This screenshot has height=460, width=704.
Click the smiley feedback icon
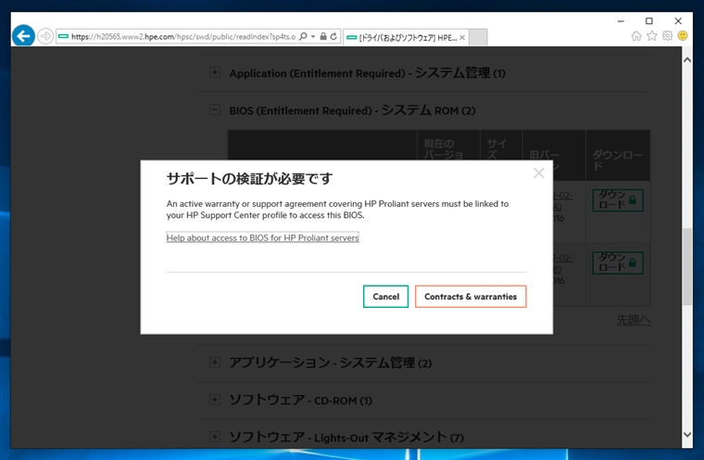(683, 36)
